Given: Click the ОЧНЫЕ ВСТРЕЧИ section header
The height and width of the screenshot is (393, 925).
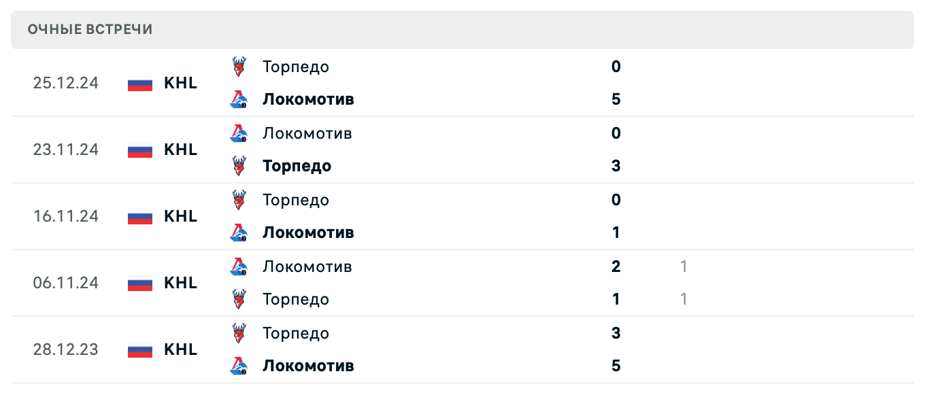Looking at the screenshot, I should (90, 29).
